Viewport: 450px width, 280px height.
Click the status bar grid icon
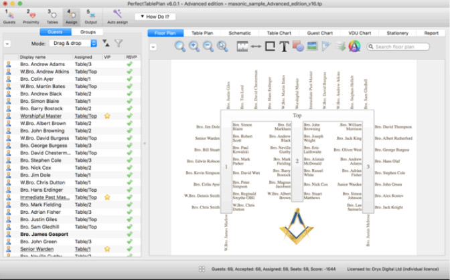coord(202,269)
